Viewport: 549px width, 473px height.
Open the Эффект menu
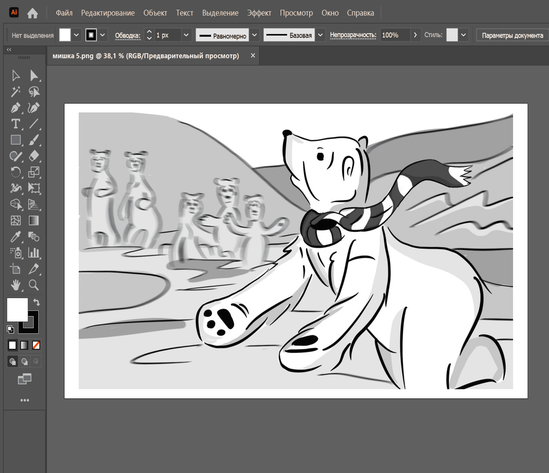tap(259, 13)
